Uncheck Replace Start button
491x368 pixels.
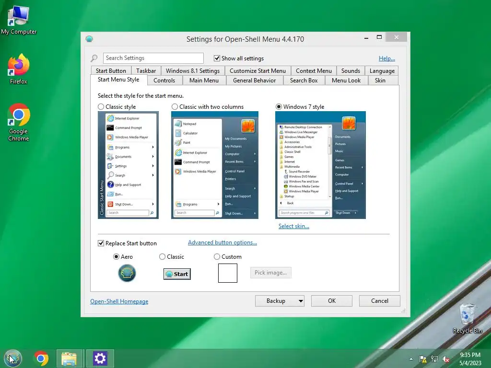101,243
